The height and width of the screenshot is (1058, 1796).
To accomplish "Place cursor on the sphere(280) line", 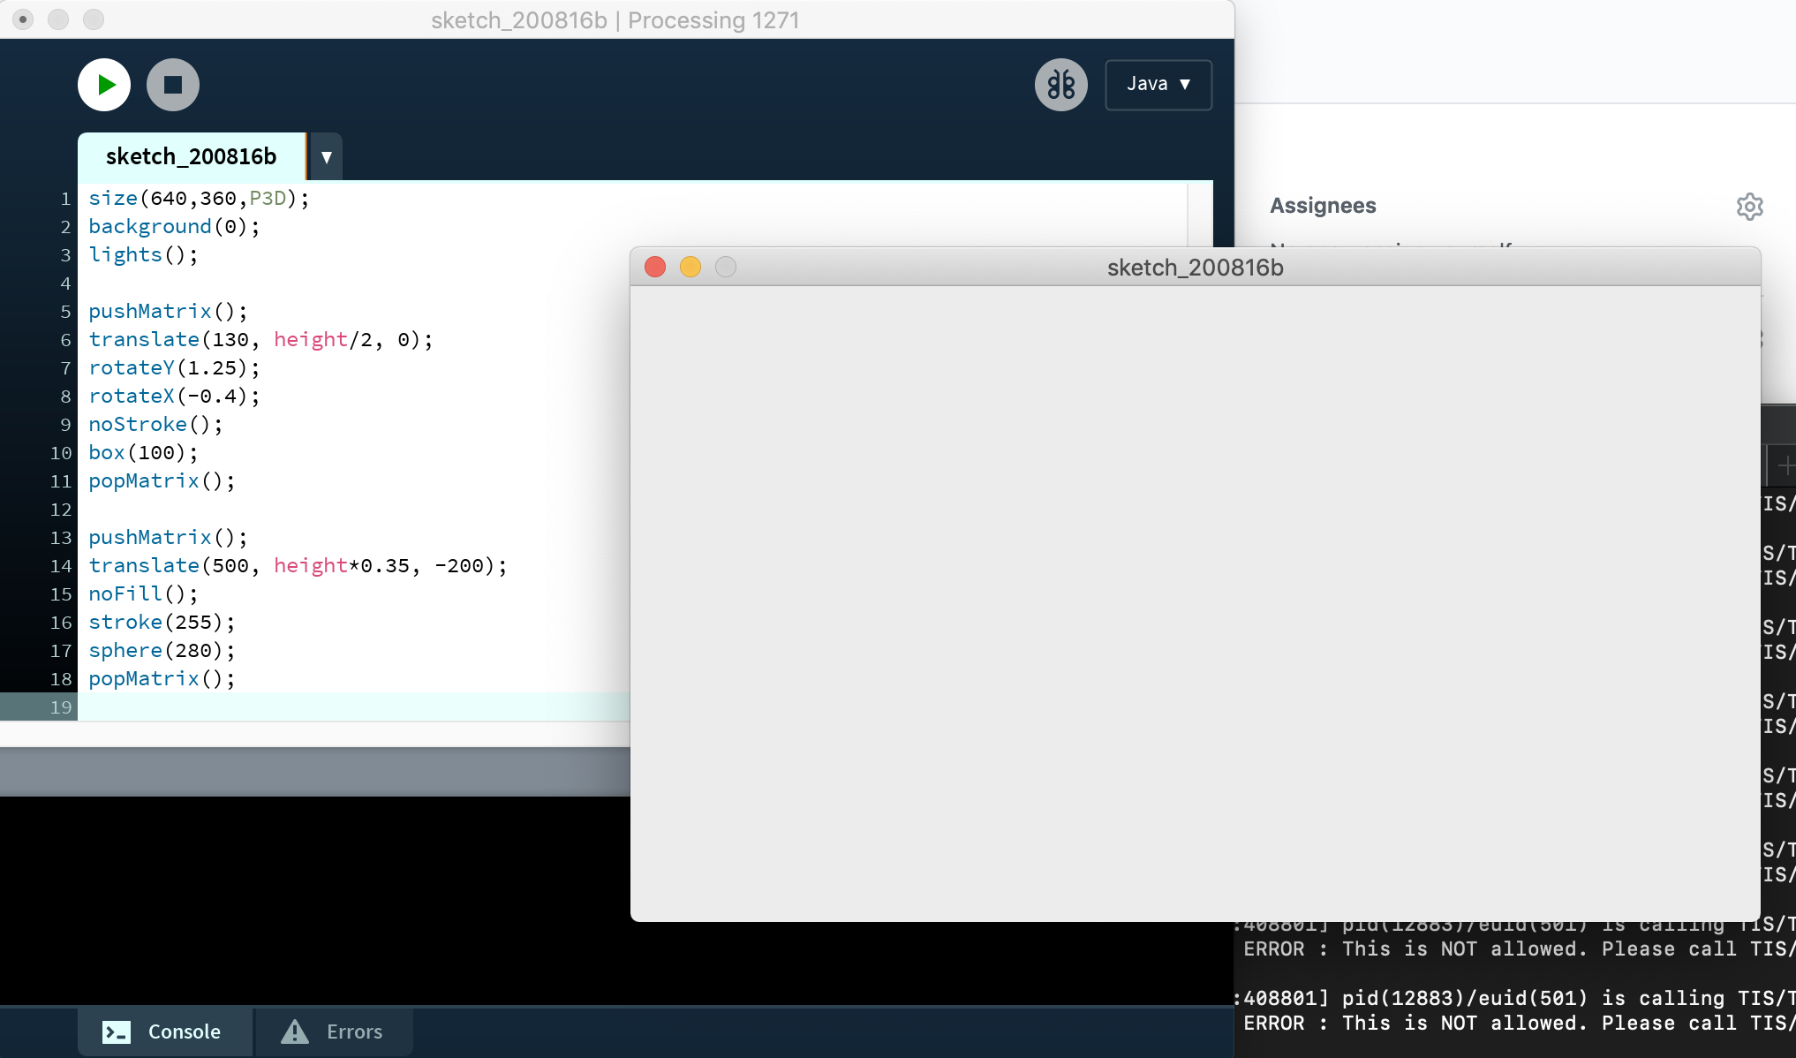I will [162, 651].
